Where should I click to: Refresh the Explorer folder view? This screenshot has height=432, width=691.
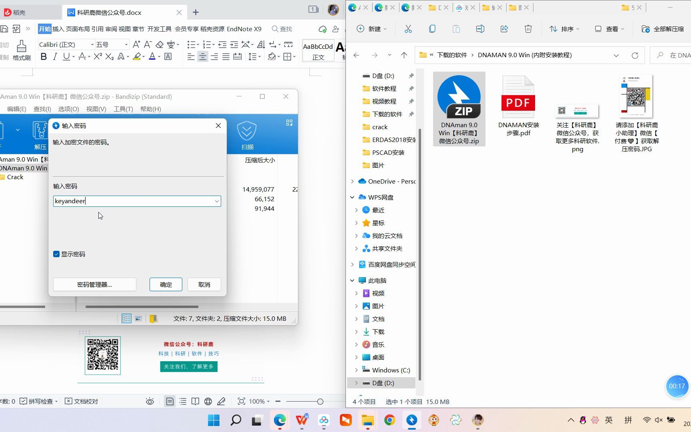pos(635,55)
